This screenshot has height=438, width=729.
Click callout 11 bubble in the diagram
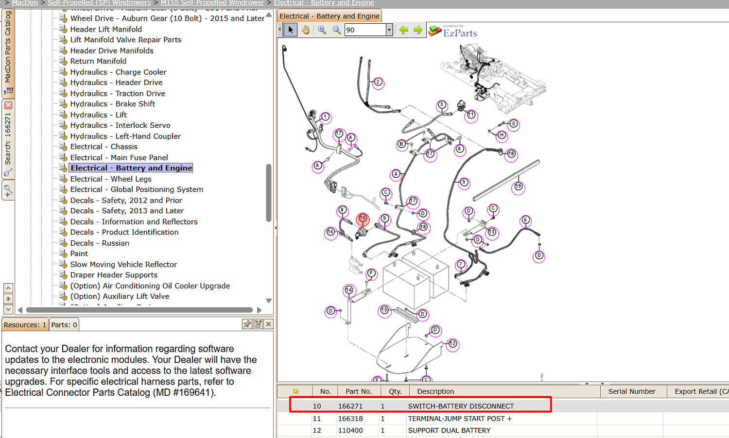pos(471,115)
